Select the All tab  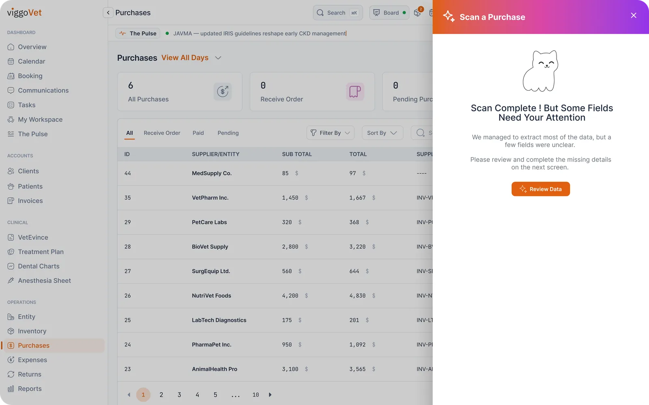pos(129,133)
